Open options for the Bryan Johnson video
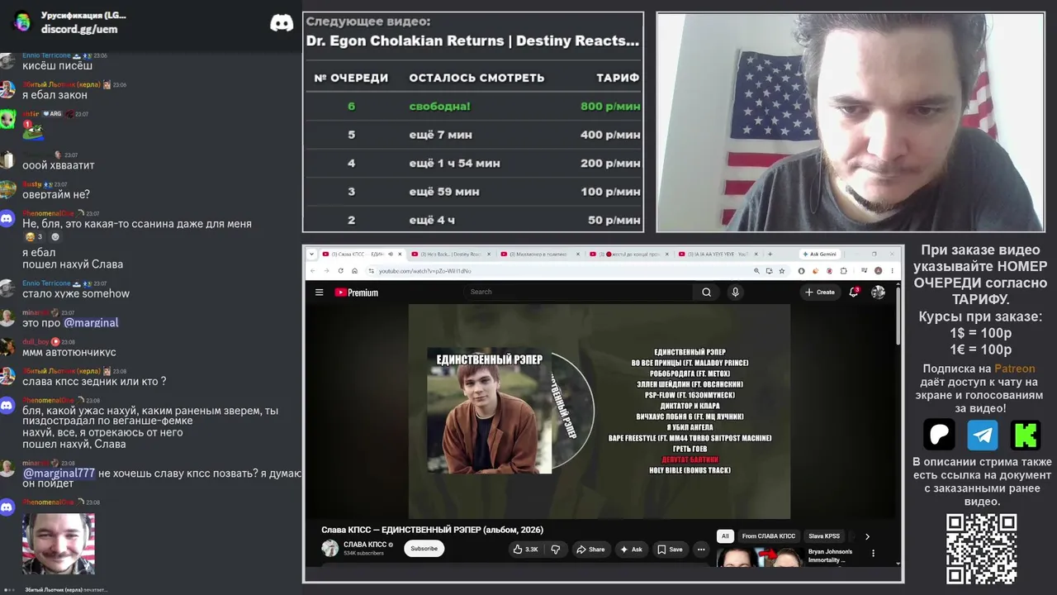The width and height of the screenshot is (1057, 595). click(x=873, y=553)
